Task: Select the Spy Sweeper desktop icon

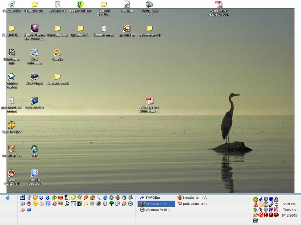Action: (11, 125)
